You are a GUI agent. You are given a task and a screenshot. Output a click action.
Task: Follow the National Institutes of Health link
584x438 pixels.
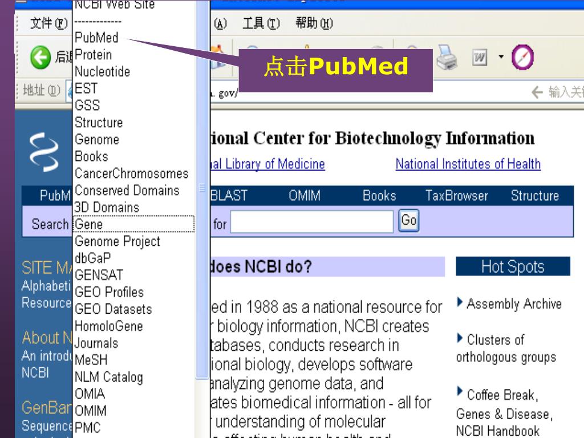pyautogui.click(x=468, y=164)
